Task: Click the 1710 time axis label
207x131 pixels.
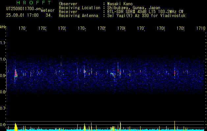Action: point(201,28)
